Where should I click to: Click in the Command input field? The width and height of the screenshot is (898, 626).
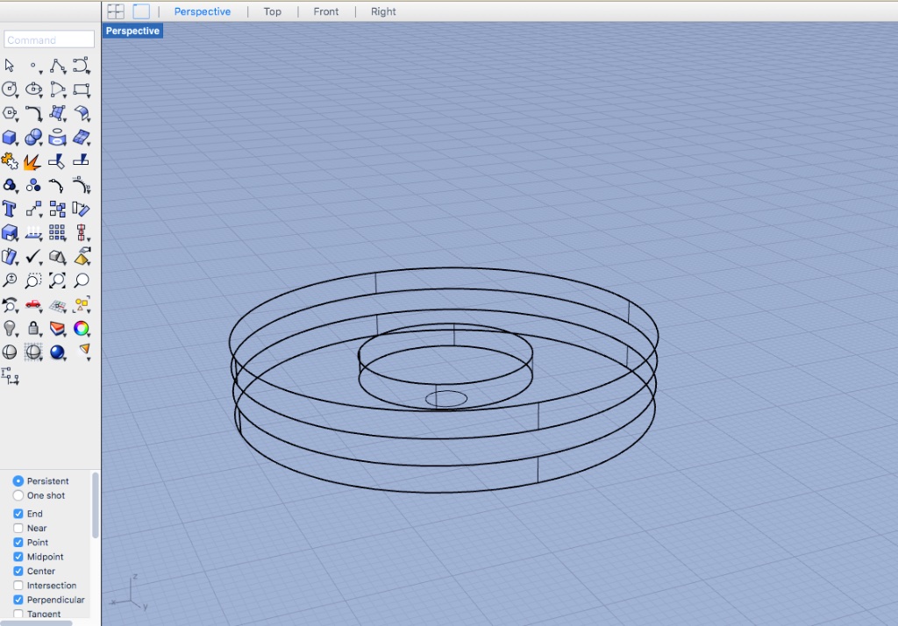(49, 39)
